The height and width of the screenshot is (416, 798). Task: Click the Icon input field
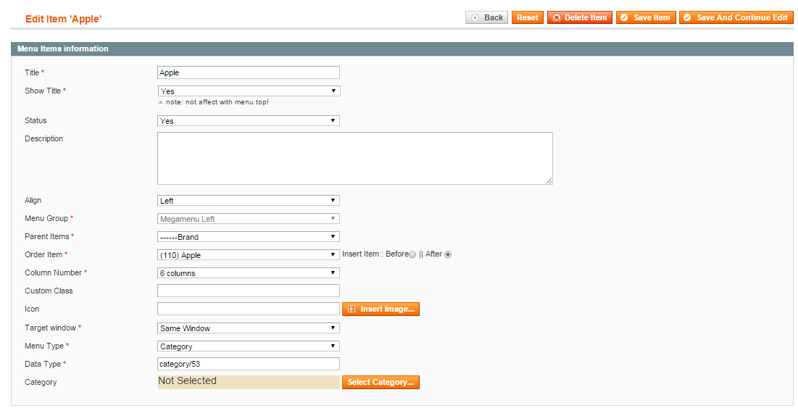click(x=249, y=309)
